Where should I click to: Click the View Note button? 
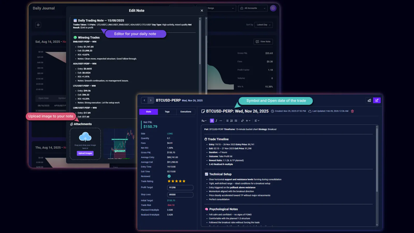coord(263,41)
